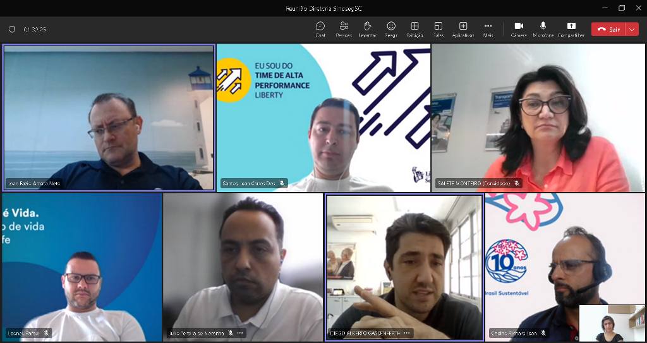This screenshot has height=343, width=647.
Task: Open options dots for Julio Pereira de Noronha
Action: click(240, 333)
